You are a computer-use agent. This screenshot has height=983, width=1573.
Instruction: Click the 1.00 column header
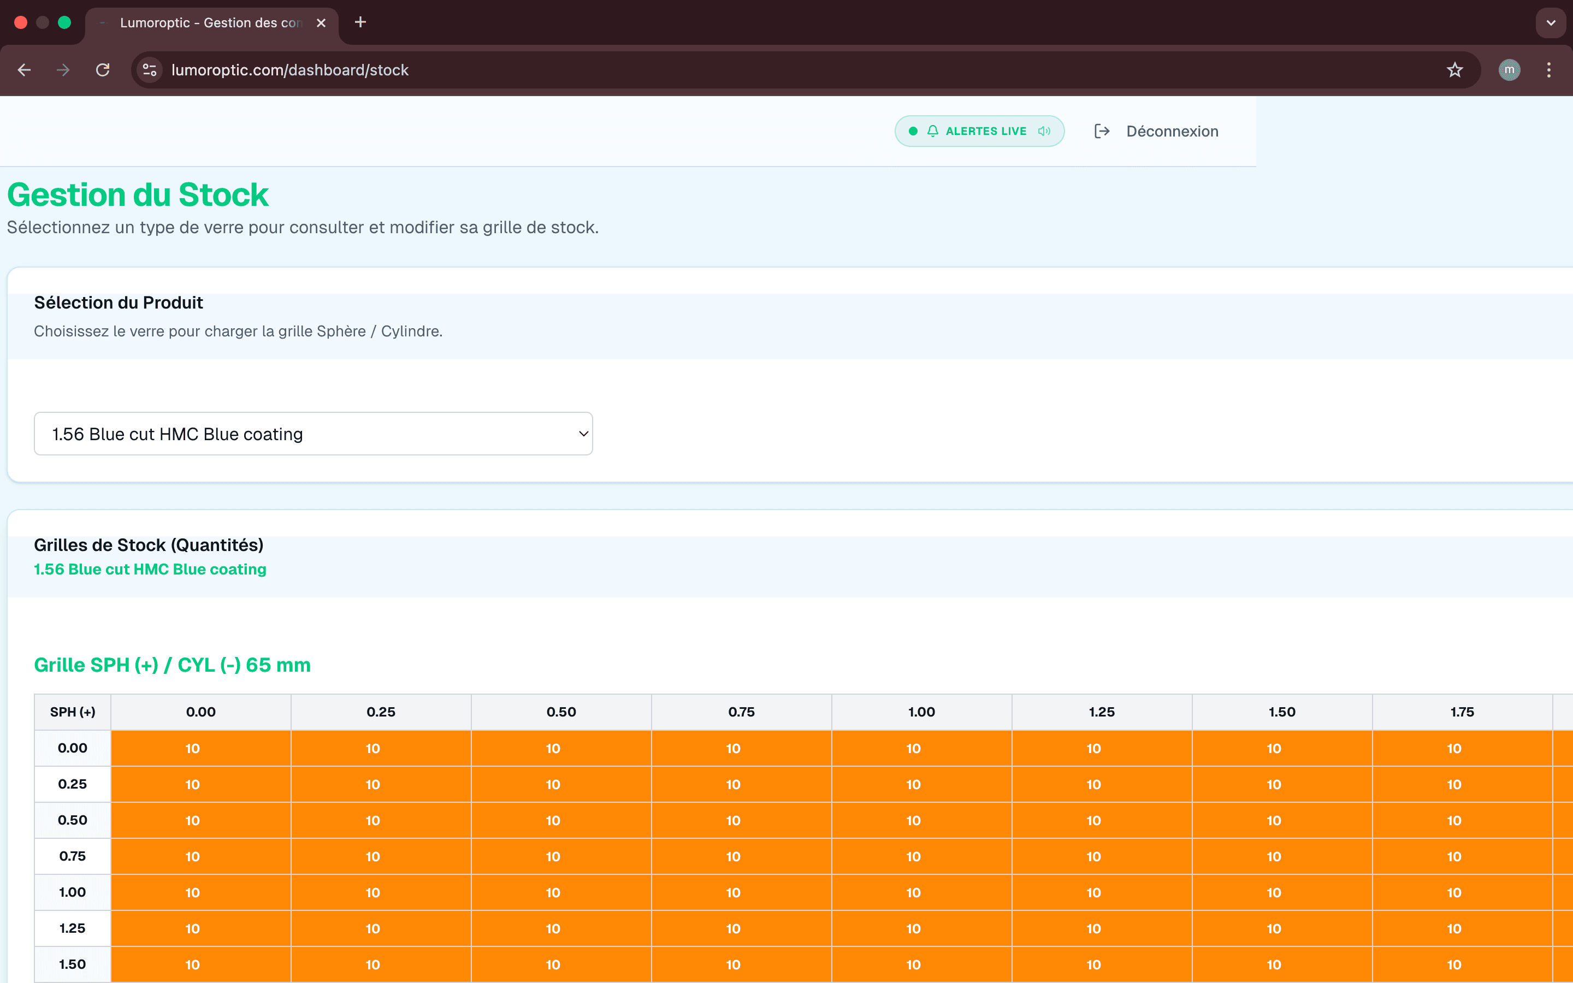click(922, 712)
